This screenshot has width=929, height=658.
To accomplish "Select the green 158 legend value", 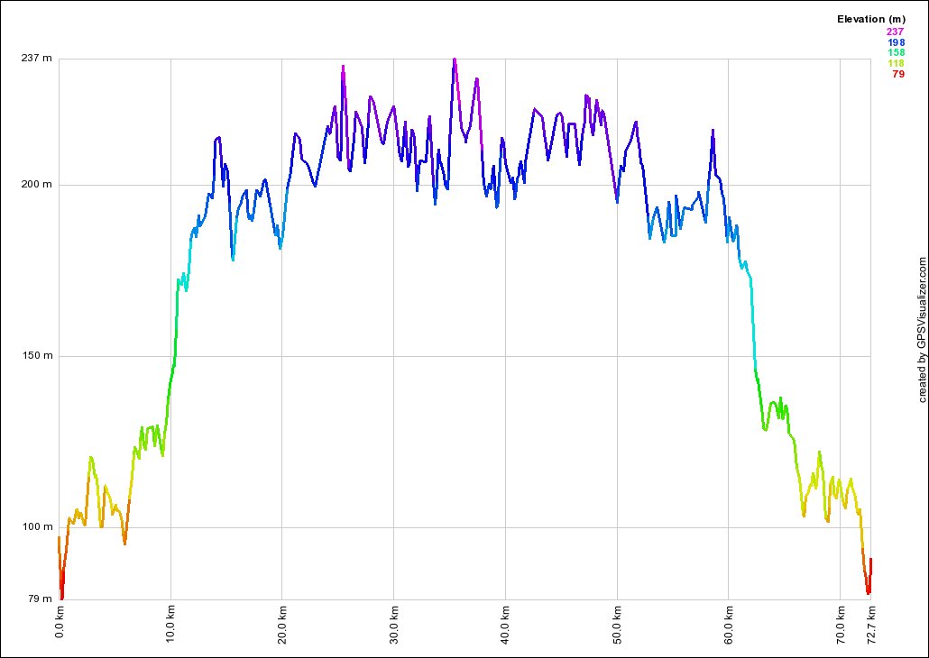I will pyautogui.click(x=896, y=53).
